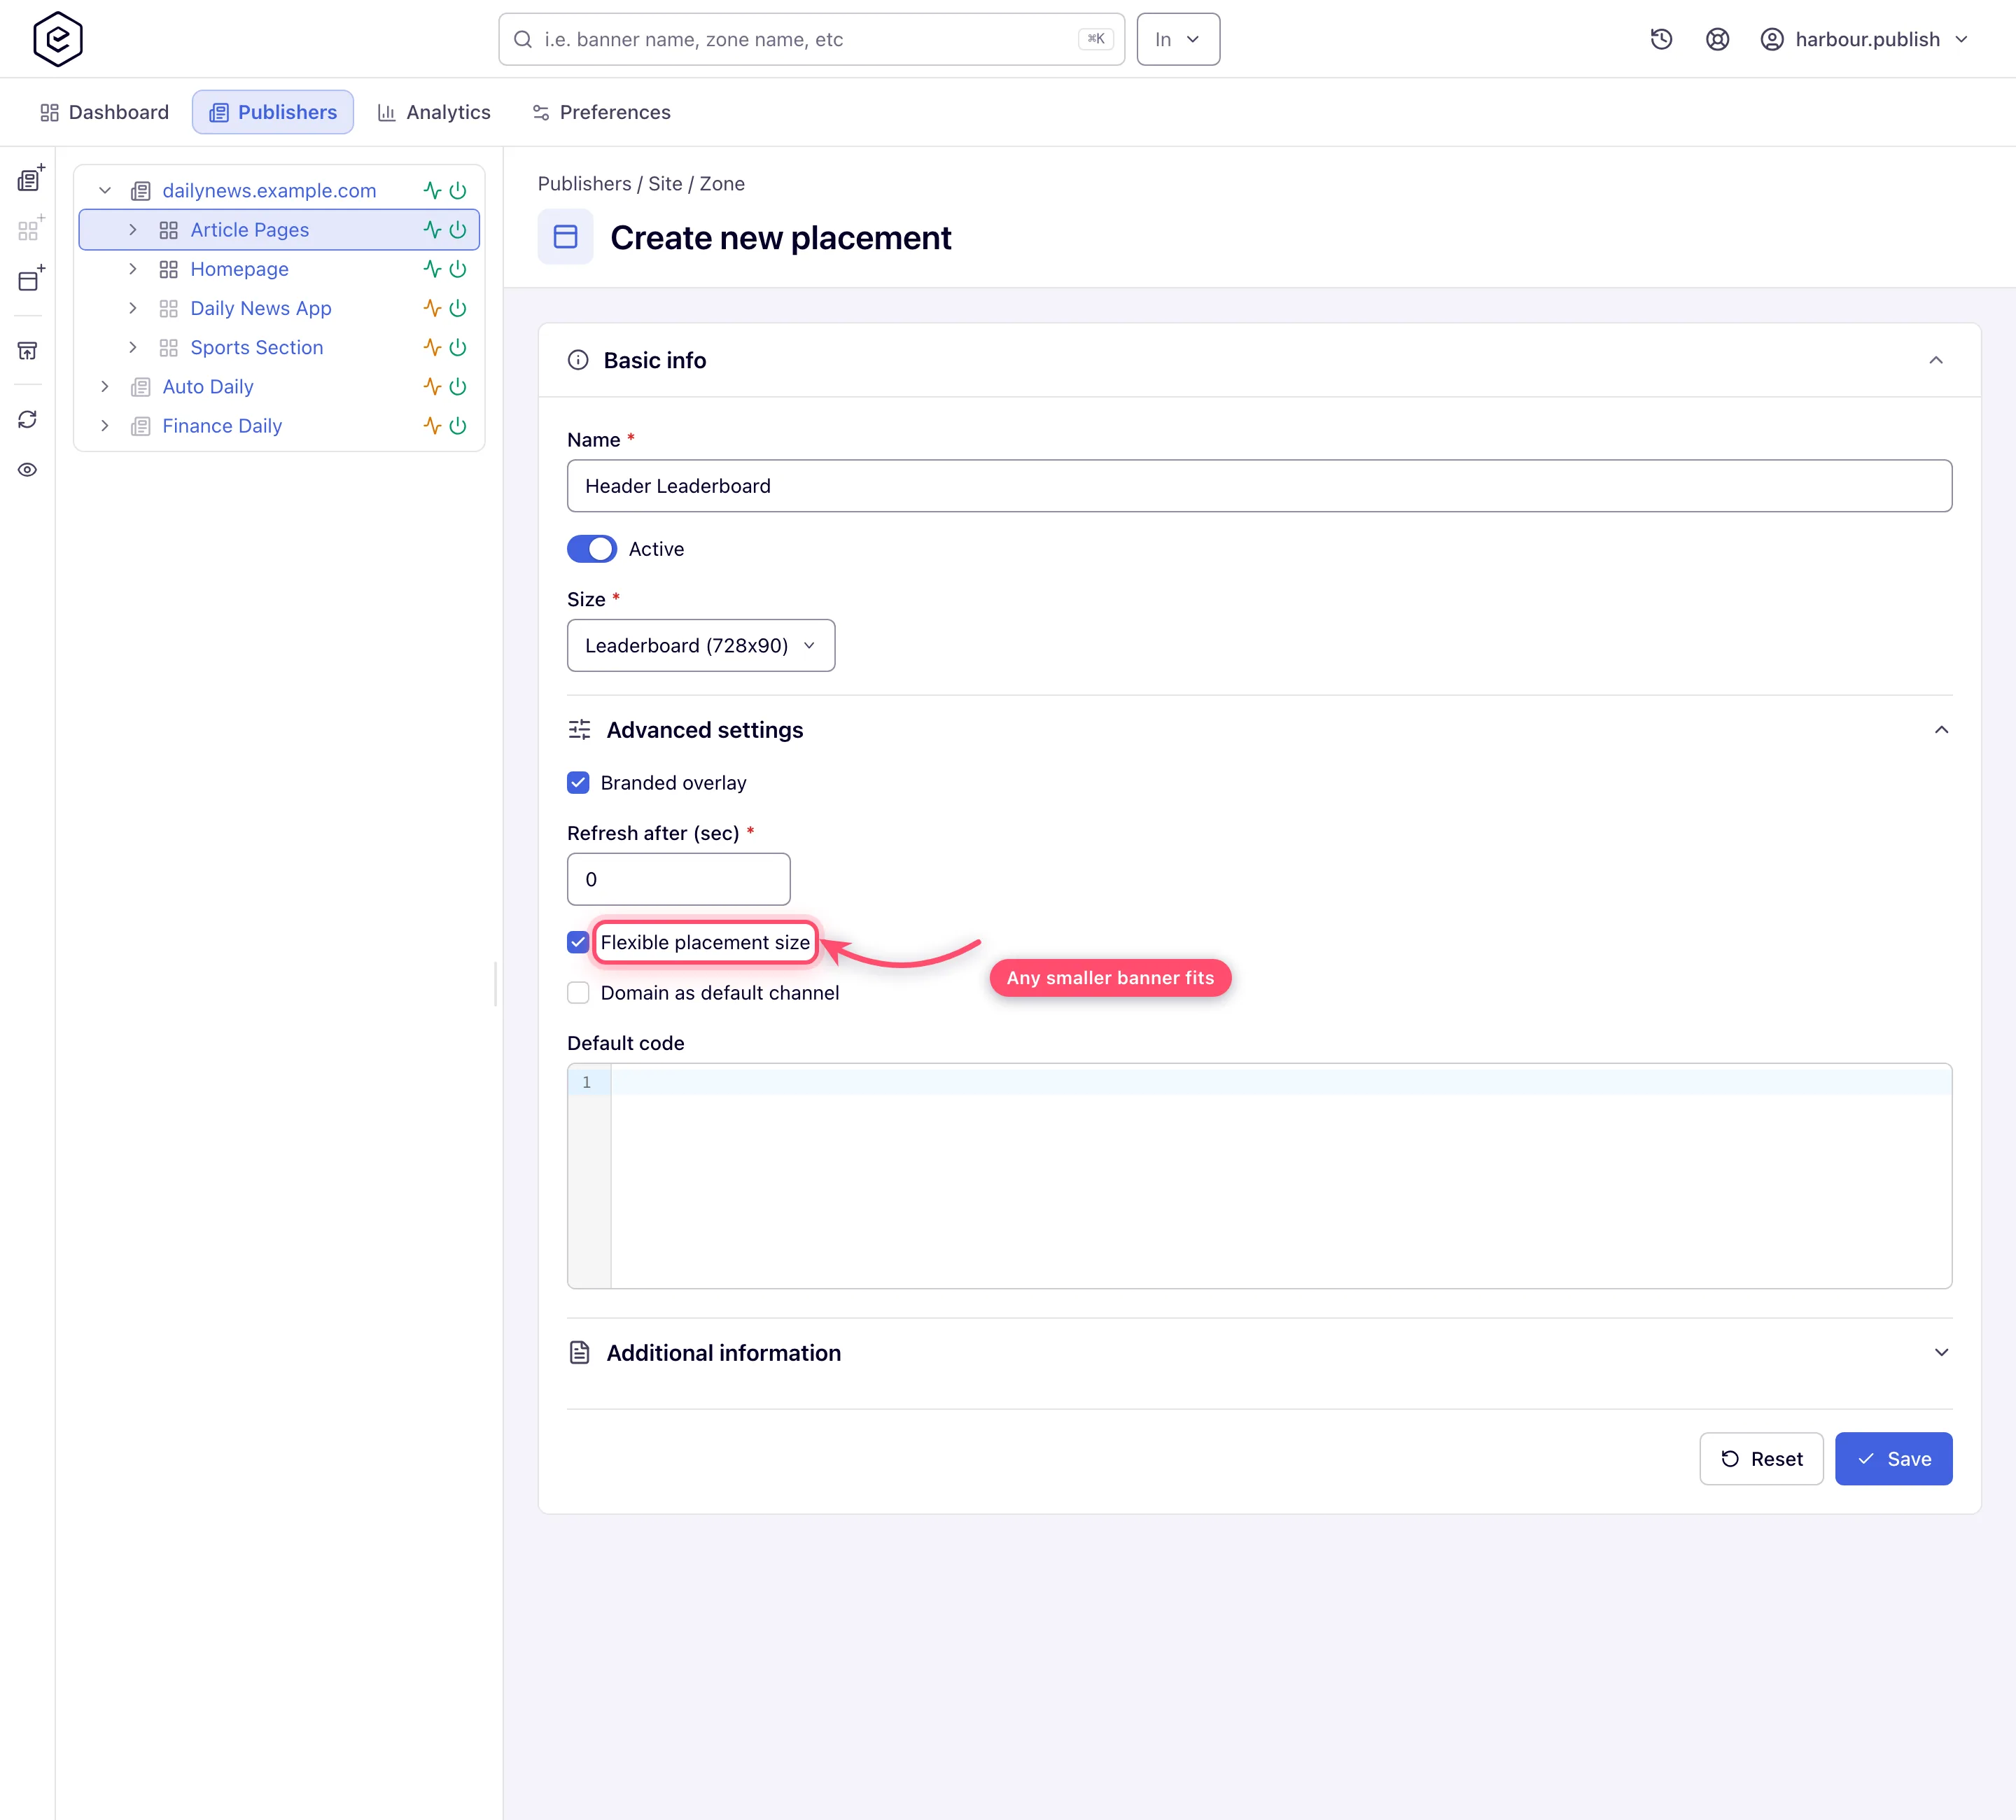
Task: Collapse the Advanced settings section
Action: [1941, 730]
